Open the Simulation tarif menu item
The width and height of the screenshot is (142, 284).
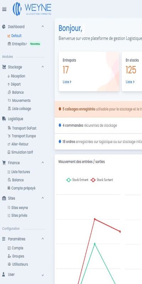click(20, 152)
